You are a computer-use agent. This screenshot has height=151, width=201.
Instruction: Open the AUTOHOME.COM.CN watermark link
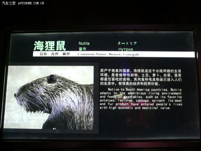(x=31, y=3)
